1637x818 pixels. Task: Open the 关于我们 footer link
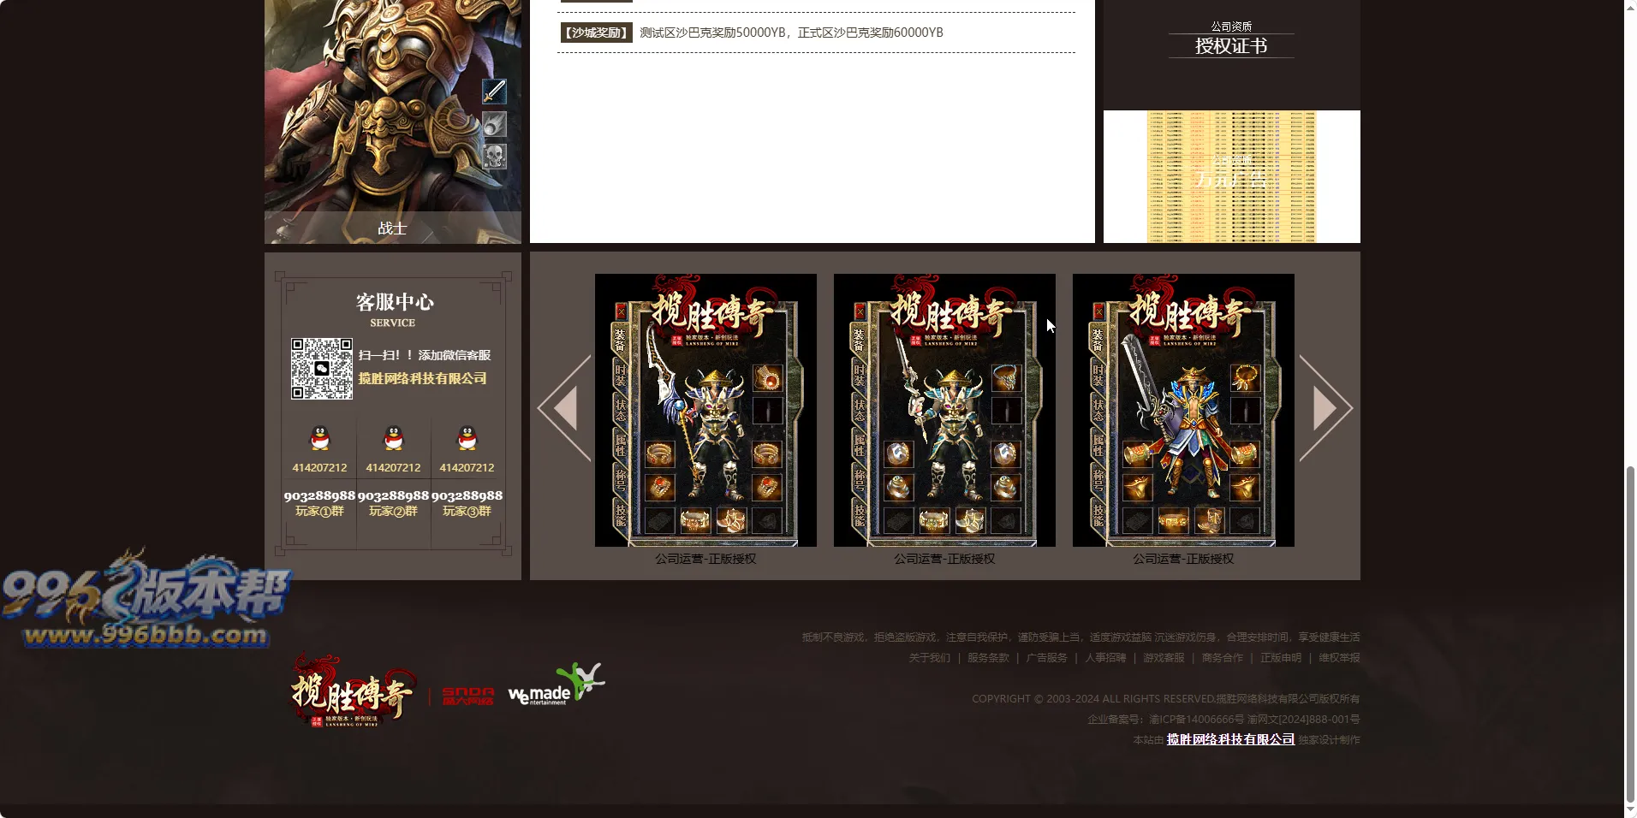click(x=929, y=658)
